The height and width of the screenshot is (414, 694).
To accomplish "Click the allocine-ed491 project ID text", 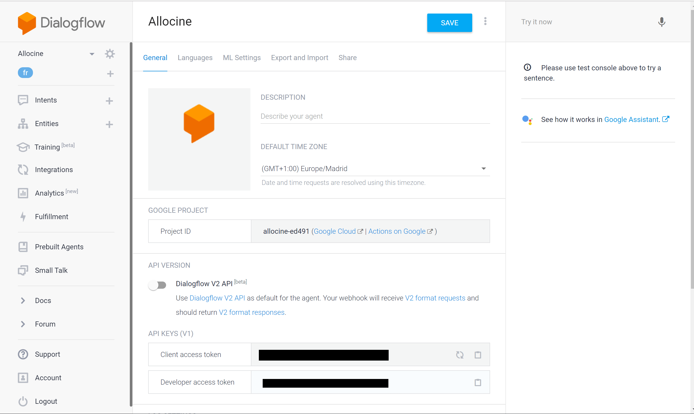I will click(x=286, y=231).
